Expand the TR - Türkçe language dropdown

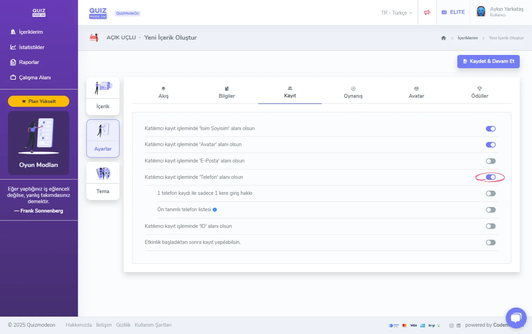pos(396,13)
